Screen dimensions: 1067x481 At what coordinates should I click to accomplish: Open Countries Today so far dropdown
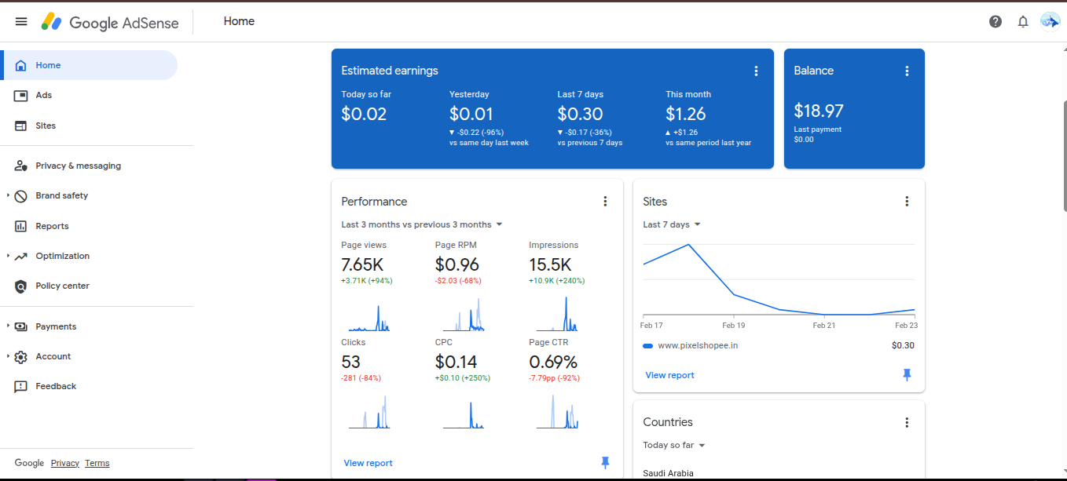tap(674, 445)
